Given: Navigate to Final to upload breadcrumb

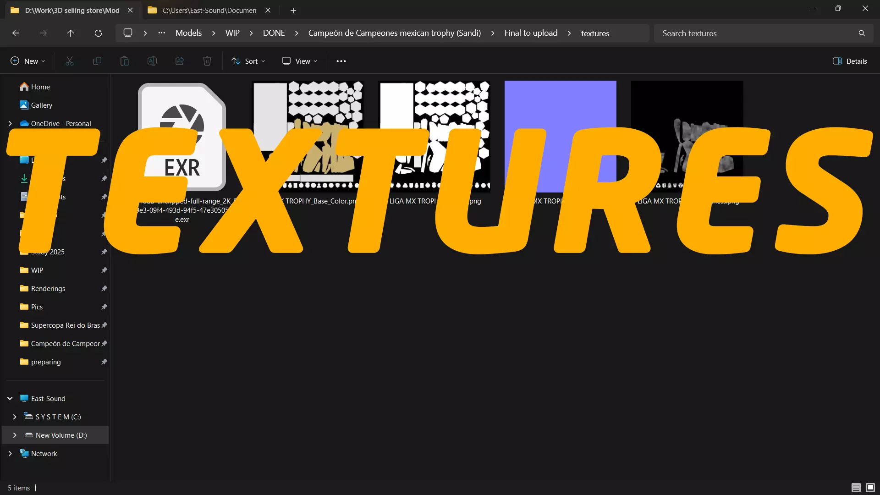Looking at the screenshot, I should tap(531, 33).
